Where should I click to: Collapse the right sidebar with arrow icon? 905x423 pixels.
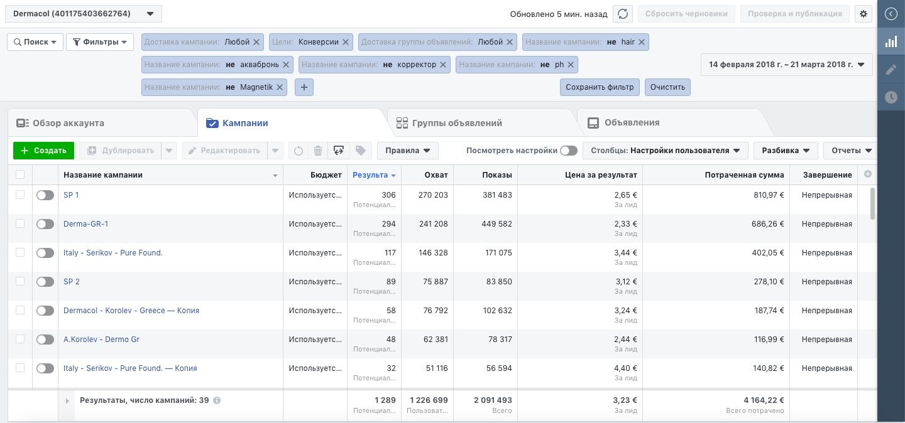(891, 13)
